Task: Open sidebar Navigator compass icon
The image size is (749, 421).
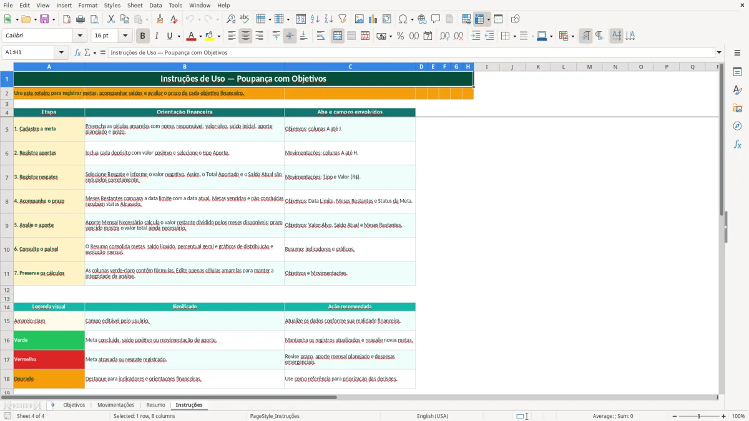Action: coord(737,126)
